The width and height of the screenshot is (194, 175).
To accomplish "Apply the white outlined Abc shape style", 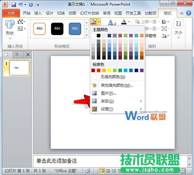I will pyautogui.click(x=39, y=29).
